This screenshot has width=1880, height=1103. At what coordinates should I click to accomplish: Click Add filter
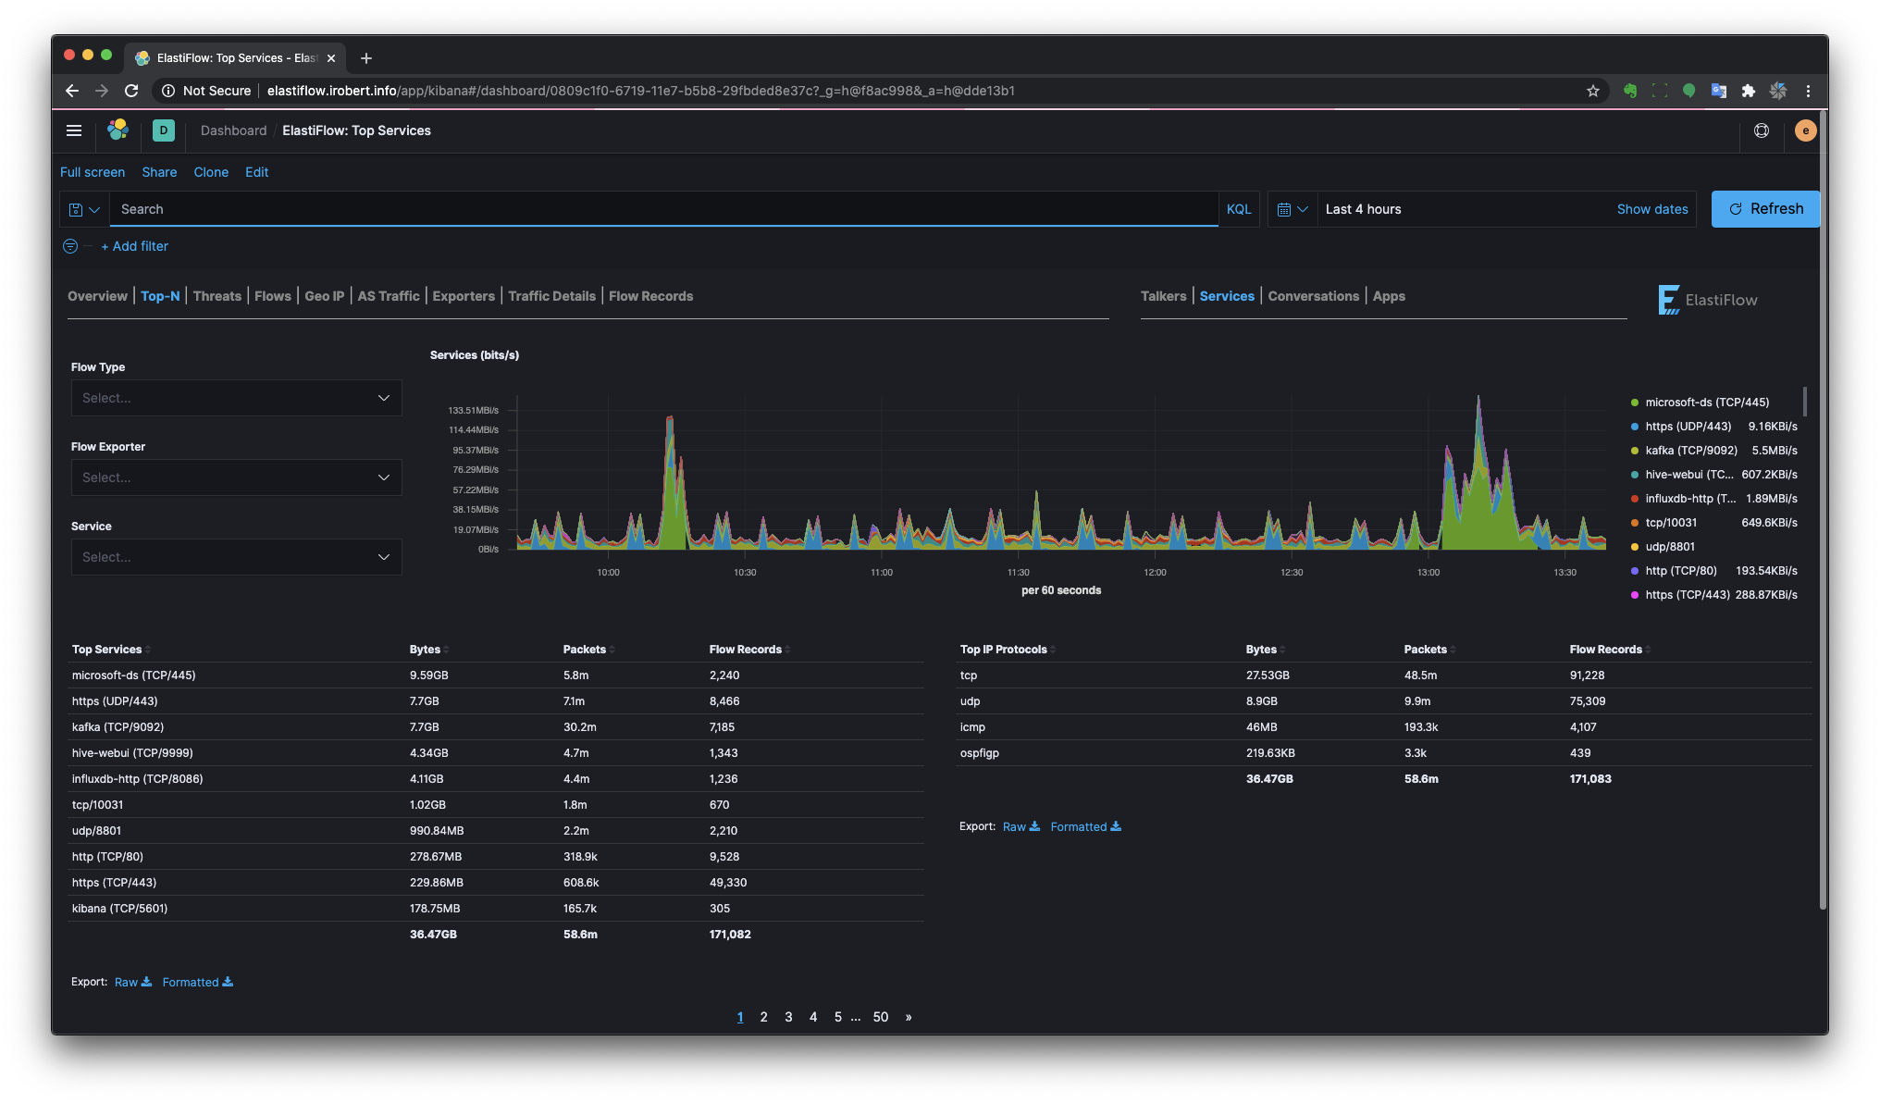[135, 246]
